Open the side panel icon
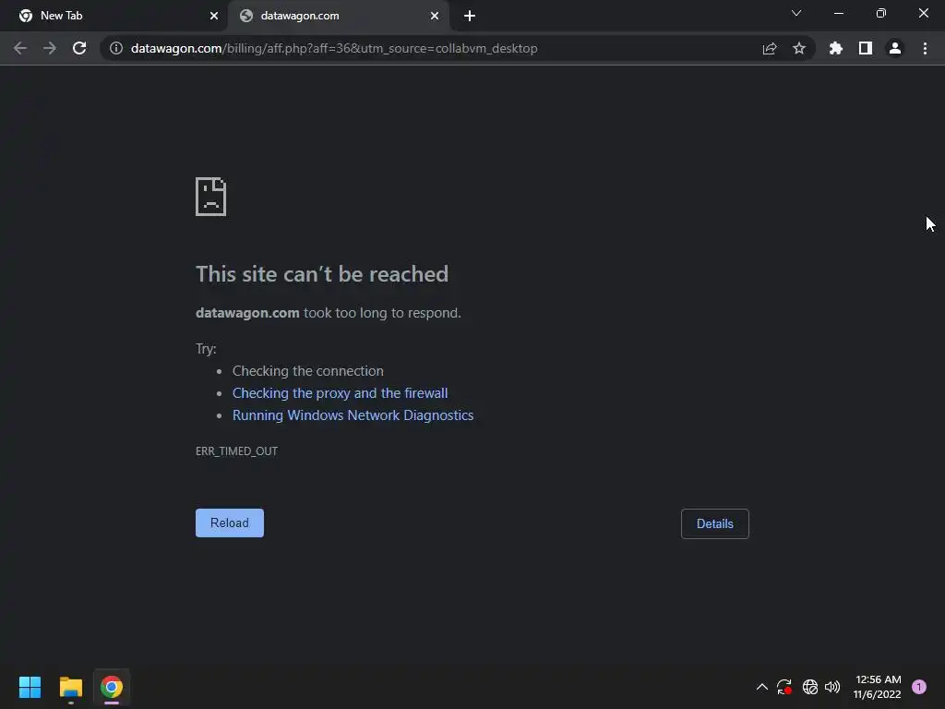The height and width of the screenshot is (709, 945). tap(866, 48)
